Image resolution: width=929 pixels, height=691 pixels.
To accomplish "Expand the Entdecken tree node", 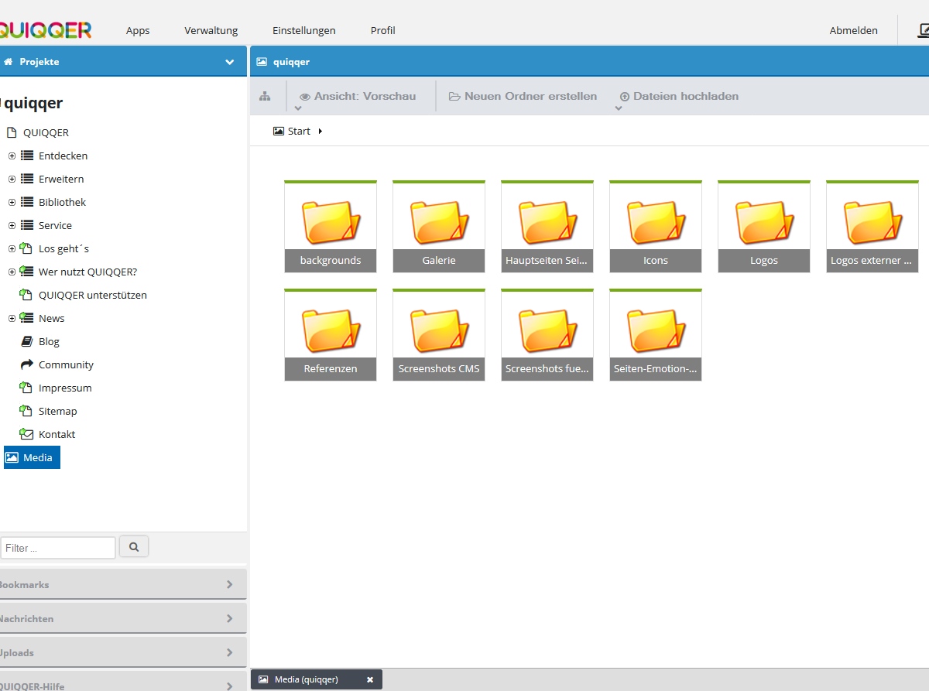I will coord(12,156).
